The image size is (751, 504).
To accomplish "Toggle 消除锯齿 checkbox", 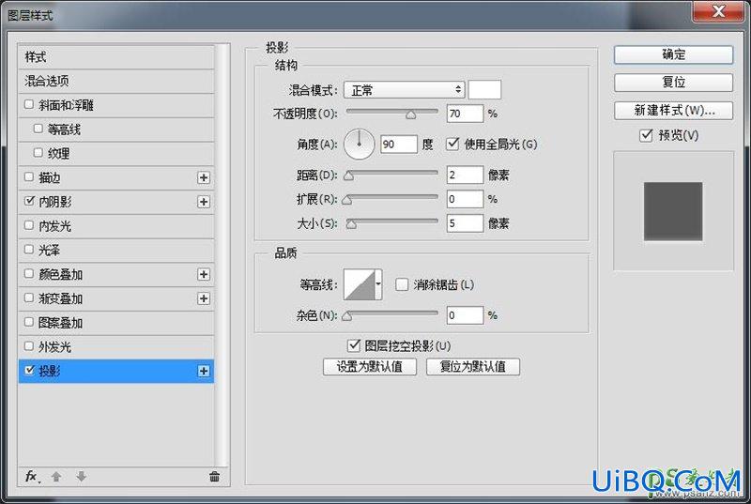I will coord(402,284).
